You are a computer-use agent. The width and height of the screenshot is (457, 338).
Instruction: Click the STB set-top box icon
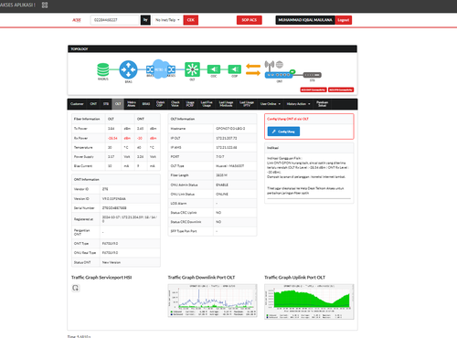pyautogui.click(x=313, y=75)
